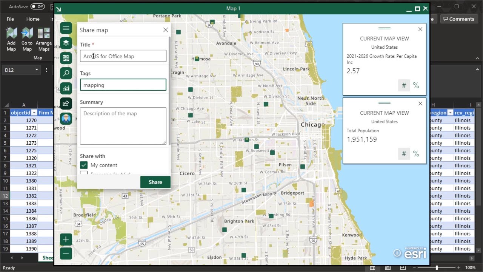Click the Share map panel scrollbar
The height and width of the screenshot is (272, 483).
tap(169, 91)
